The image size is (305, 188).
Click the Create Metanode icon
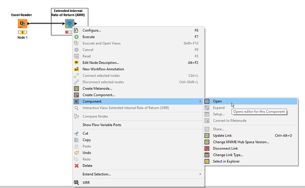coord(76,88)
